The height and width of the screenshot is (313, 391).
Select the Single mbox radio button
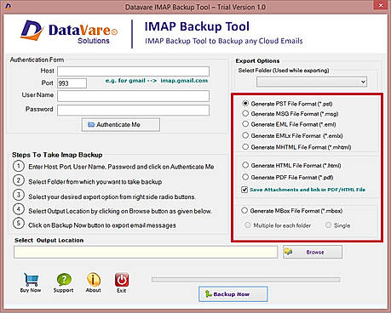coord(328,225)
